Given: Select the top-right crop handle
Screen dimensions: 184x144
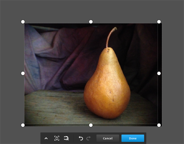Looking at the screenshot, I should (159, 22).
